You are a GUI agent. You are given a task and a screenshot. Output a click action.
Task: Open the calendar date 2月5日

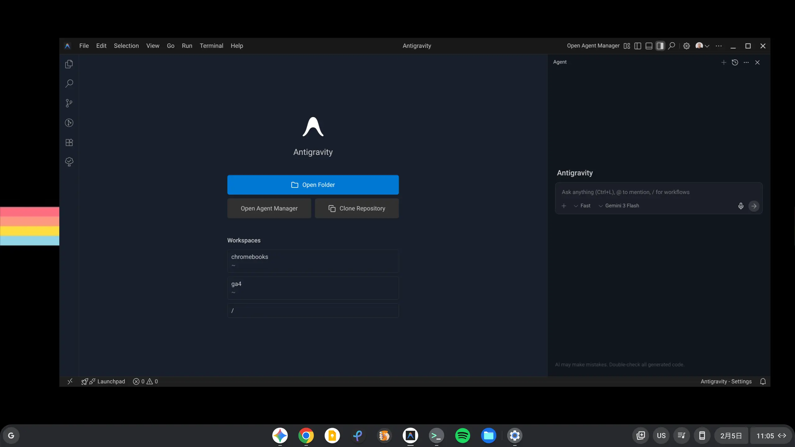coord(731,436)
